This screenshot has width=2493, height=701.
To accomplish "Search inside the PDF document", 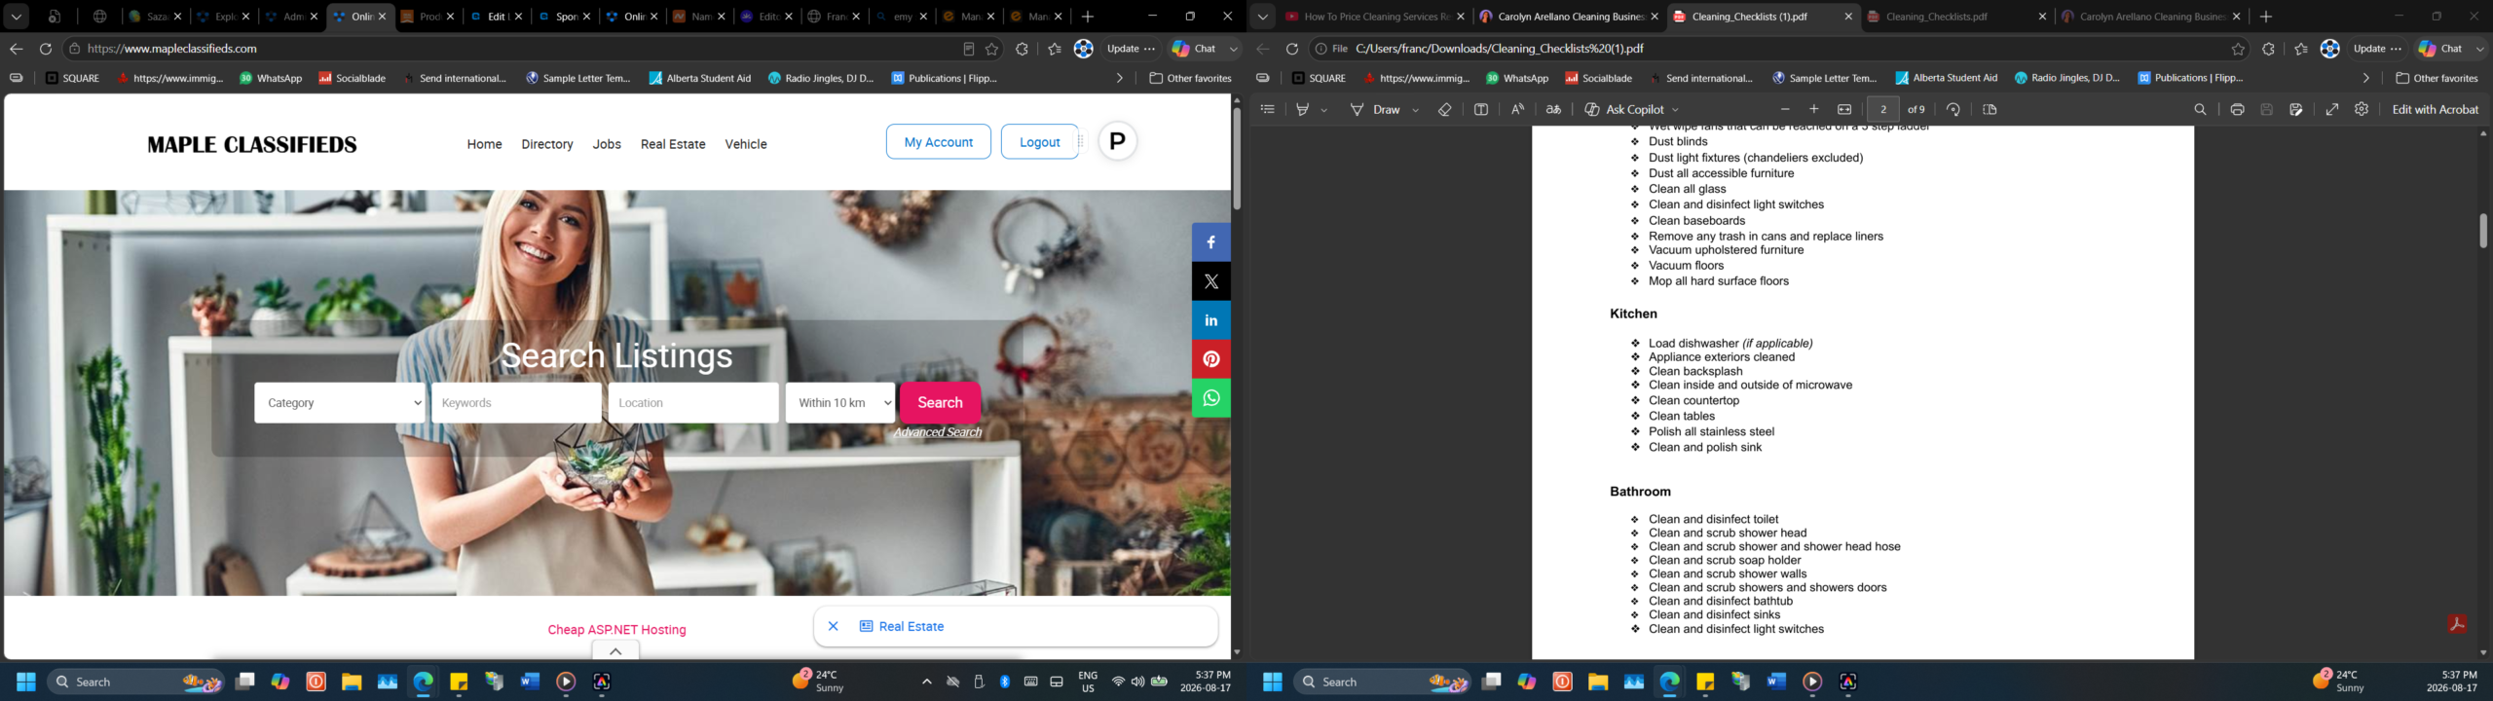I will pos(2200,109).
